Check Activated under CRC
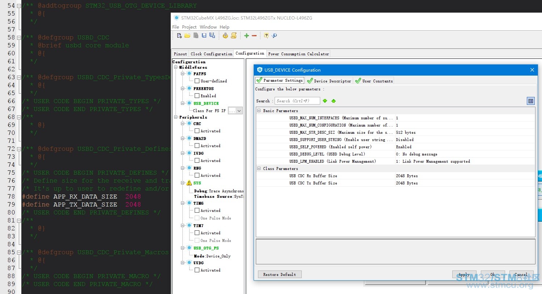Screen dimensions: 542x294 coord(197,131)
